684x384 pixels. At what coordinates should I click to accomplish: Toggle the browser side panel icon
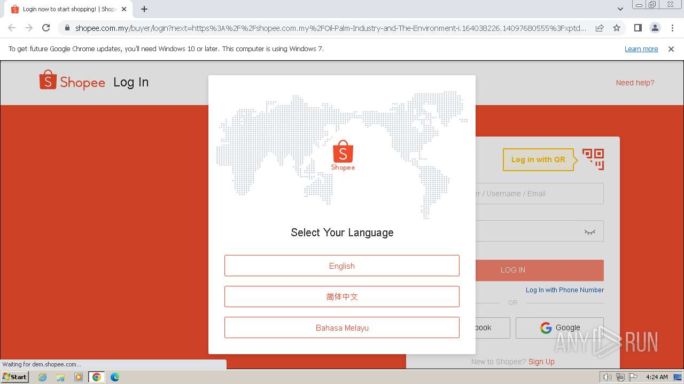pyautogui.click(x=638, y=28)
